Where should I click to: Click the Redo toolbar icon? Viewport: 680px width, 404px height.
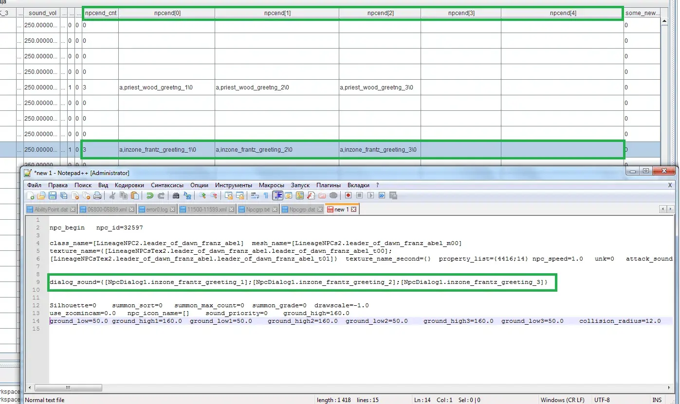[161, 195]
